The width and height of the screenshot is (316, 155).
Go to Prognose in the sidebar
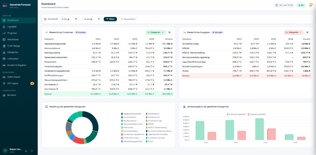tap(12, 33)
